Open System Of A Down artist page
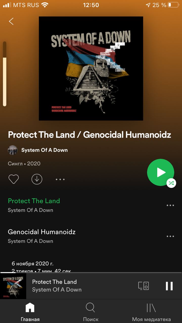This screenshot has width=182, height=323. click(44, 150)
